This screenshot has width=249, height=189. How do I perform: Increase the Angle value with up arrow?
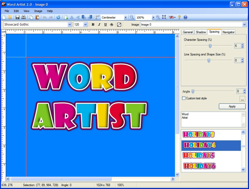click(x=244, y=90)
